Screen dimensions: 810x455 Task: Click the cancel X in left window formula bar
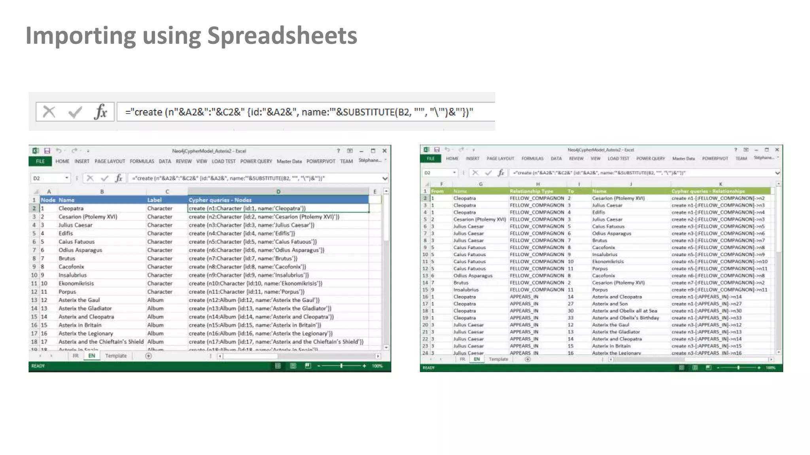pos(90,178)
